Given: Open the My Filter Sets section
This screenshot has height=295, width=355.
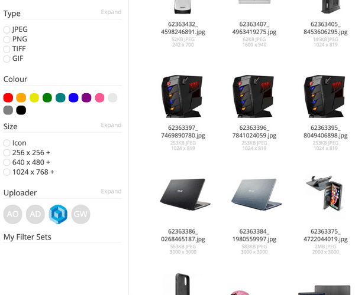Looking at the screenshot, I should pos(27,237).
